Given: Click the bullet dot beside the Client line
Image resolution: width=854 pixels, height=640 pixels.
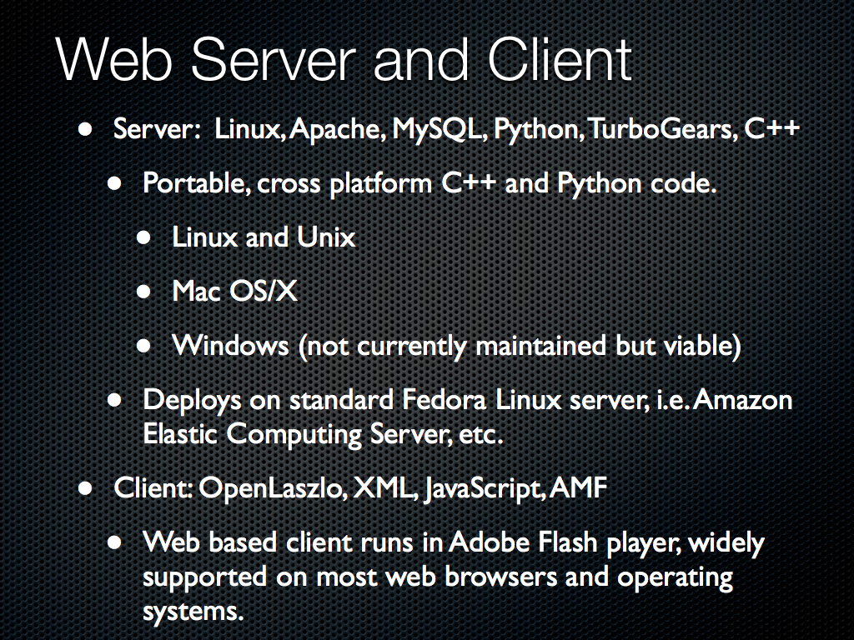Looking at the screenshot, I should (85, 488).
